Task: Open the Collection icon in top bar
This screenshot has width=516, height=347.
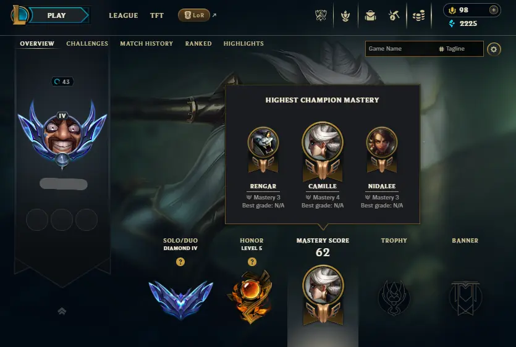Action: (x=345, y=15)
